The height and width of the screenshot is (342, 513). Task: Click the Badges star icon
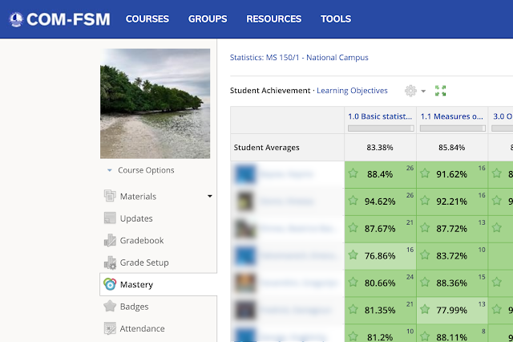point(110,307)
